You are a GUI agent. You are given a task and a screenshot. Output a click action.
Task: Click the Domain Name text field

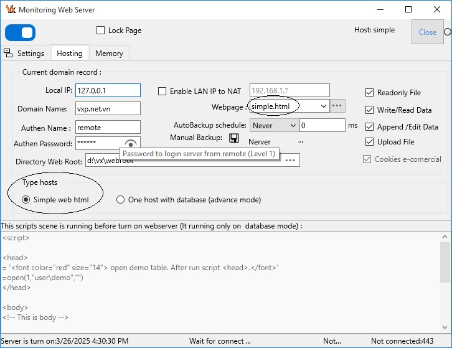point(108,109)
